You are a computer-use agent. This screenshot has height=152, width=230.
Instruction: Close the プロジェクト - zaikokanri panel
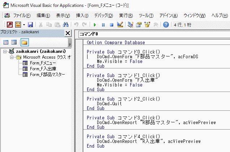pyautogui.click(x=68, y=33)
